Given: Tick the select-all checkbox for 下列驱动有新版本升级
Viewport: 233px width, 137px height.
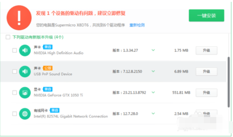Looking at the screenshot, I should point(8,37).
